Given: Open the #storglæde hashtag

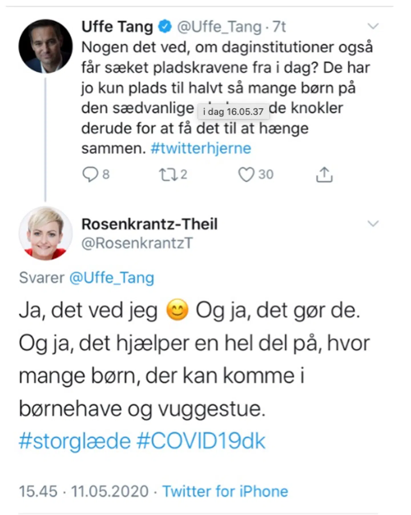Looking at the screenshot, I should click(75, 441).
